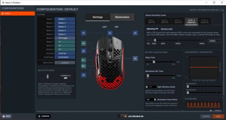Select the Default configuration entry
Viewport: 226px width, 120px height.
click(x=18, y=13)
